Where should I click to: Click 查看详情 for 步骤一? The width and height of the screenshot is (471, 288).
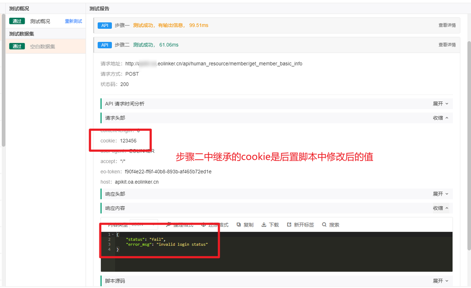point(447,25)
